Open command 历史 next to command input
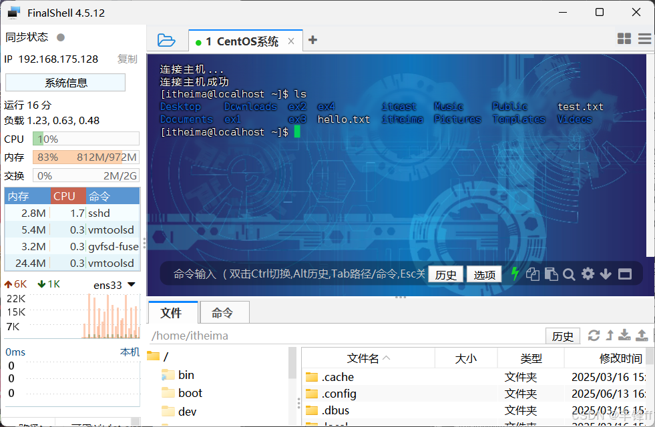Viewport: 655px width, 427px height. [x=446, y=275]
